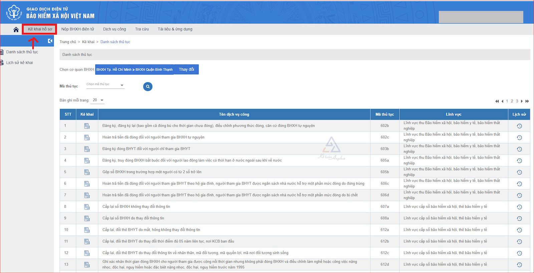534x273 pixels.
Task: View history icon for procedure 603b
Action: (519, 149)
